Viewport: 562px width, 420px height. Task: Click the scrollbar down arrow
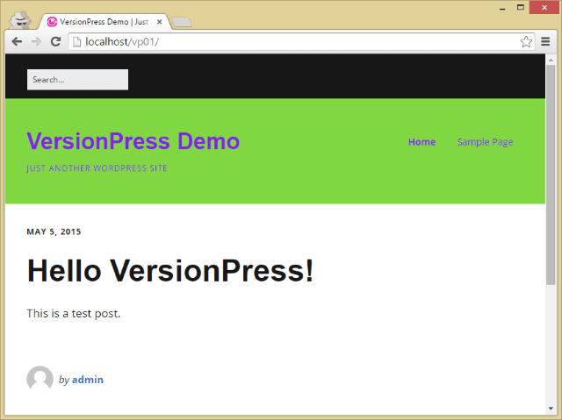click(551, 409)
